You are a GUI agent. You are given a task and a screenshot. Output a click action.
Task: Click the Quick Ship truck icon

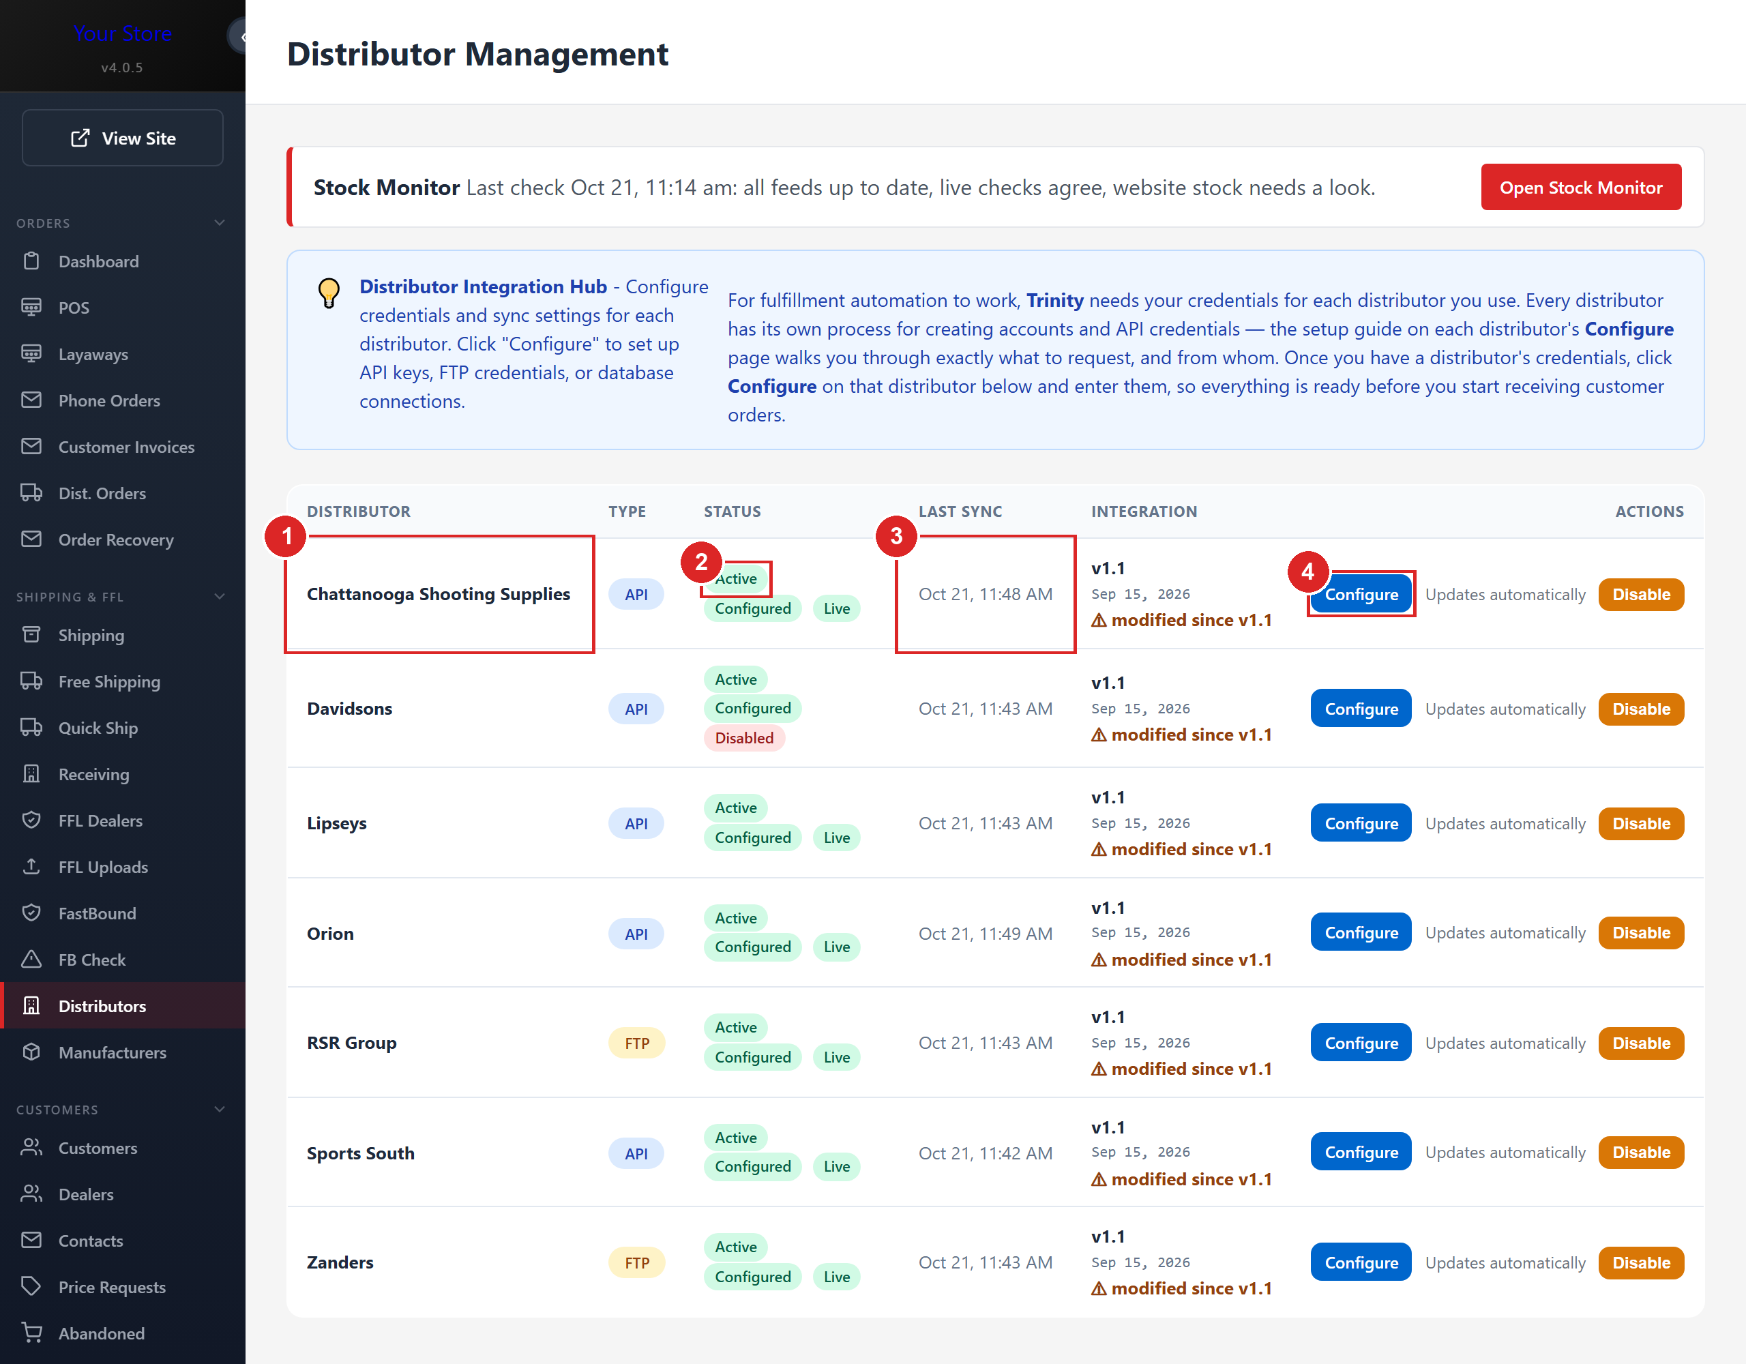31,728
